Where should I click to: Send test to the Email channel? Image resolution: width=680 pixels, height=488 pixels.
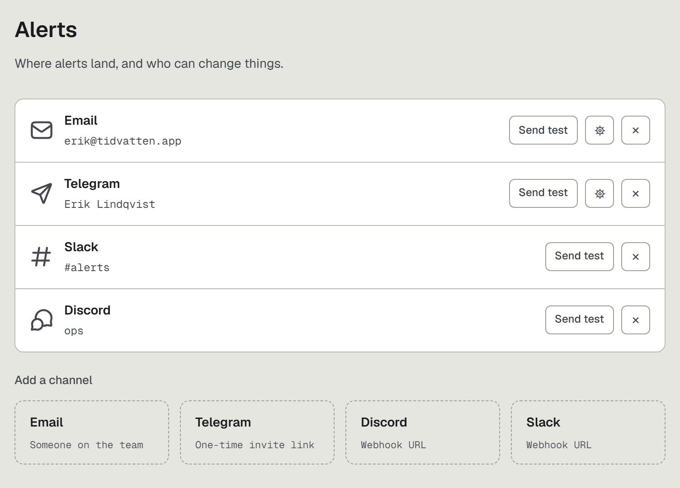[x=543, y=130]
